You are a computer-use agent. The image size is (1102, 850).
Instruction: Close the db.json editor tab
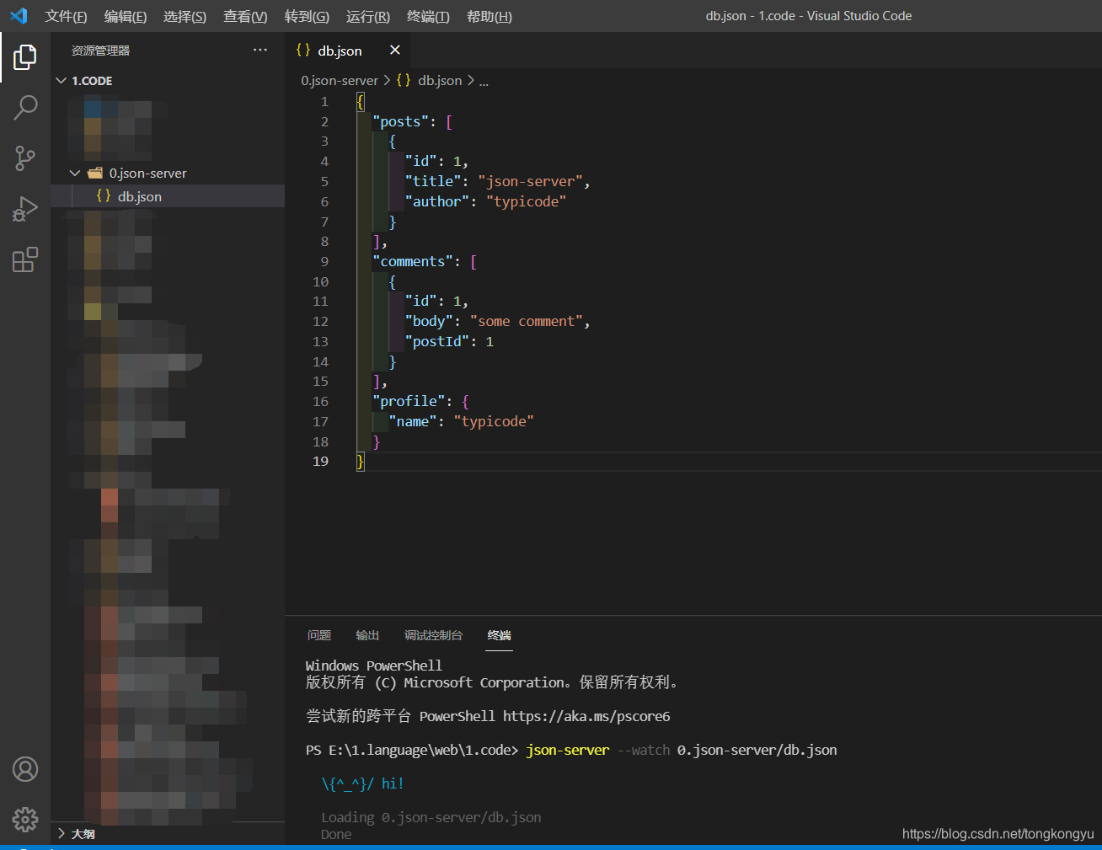tap(394, 51)
